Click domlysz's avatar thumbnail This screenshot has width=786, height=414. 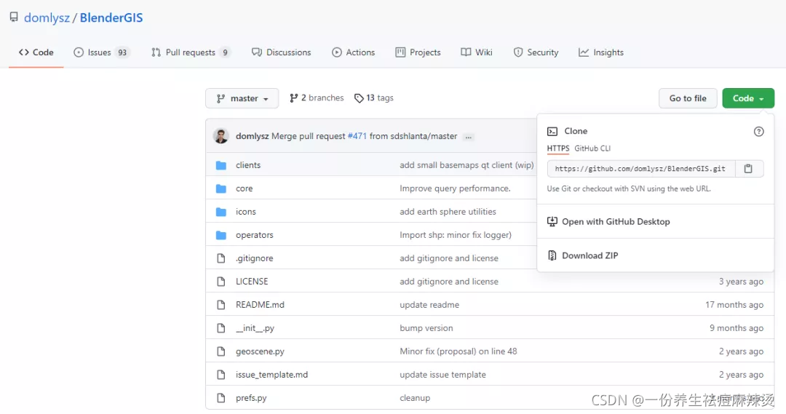click(x=221, y=136)
